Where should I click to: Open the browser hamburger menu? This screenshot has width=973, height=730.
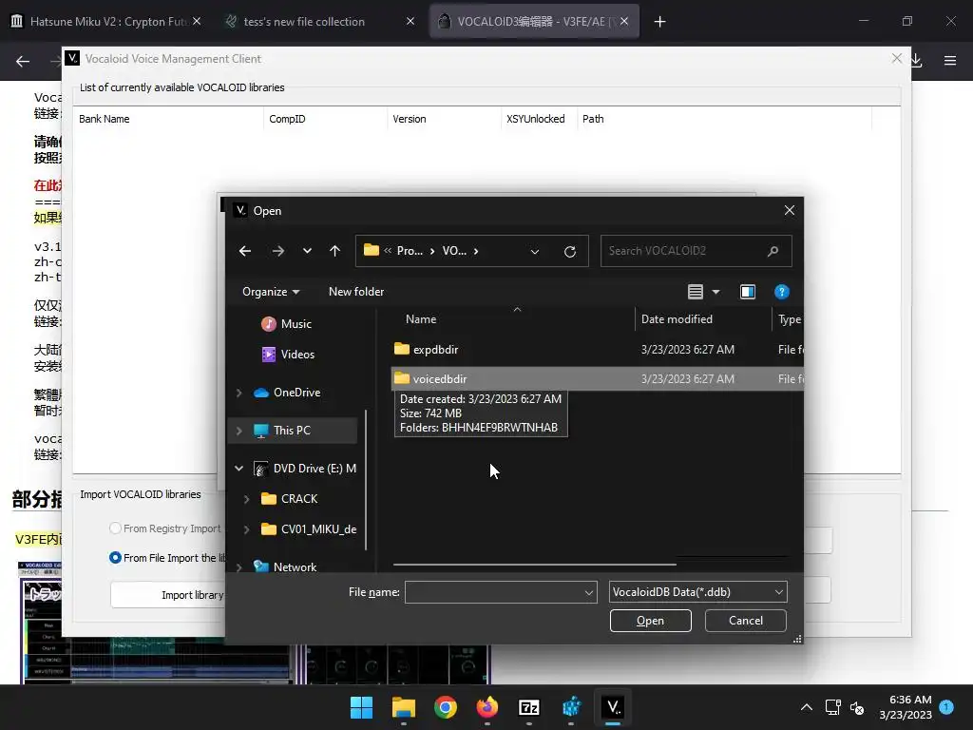[x=950, y=60]
